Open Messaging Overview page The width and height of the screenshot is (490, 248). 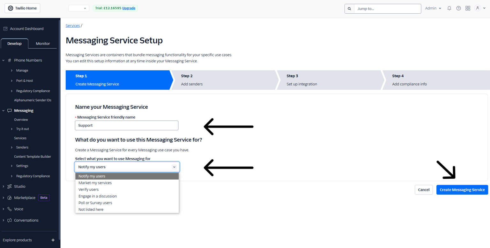click(x=21, y=120)
